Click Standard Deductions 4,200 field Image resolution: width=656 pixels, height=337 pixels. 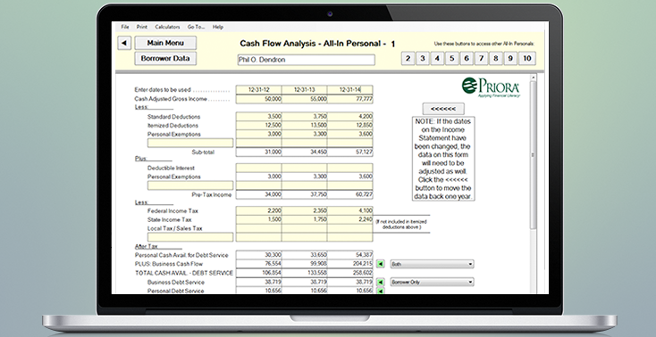point(349,117)
